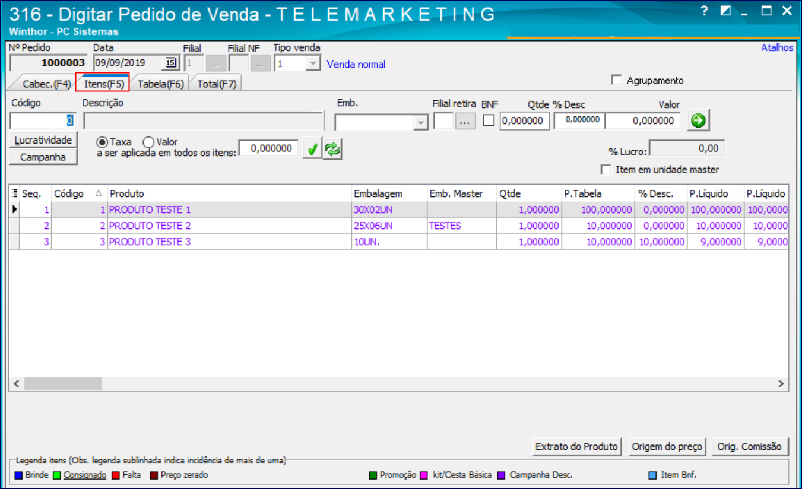Click the Qtde input field
This screenshot has width=802, height=489.
click(x=525, y=120)
